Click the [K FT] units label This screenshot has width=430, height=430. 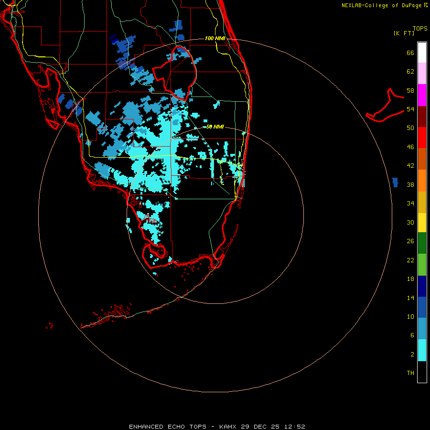point(404,33)
